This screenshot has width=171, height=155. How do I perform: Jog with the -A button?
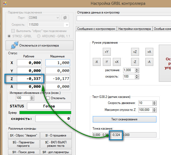click(x=149, y=62)
